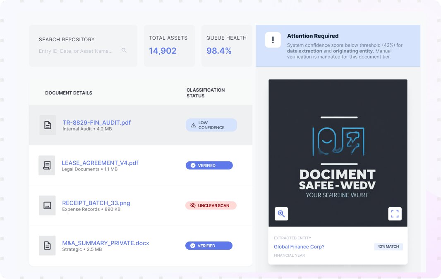
Task: Open LEASE_AGREEMENT_V4.pdf file link
Action: pyautogui.click(x=100, y=163)
